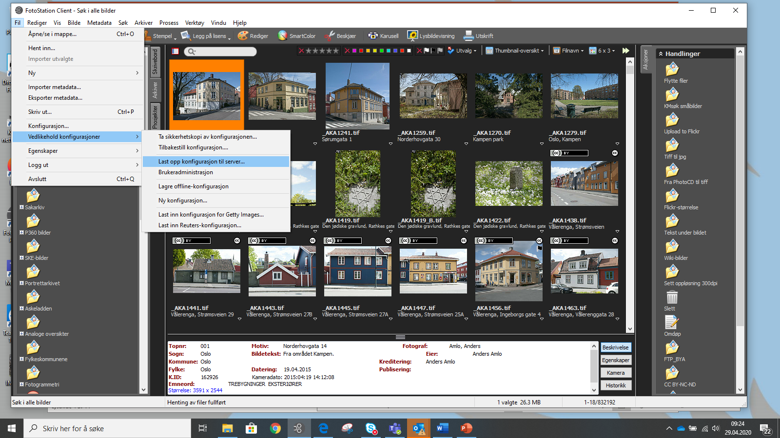Open the Thumbnail-oversikt dropdown
The image size is (780, 438).
(x=515, y=51)
